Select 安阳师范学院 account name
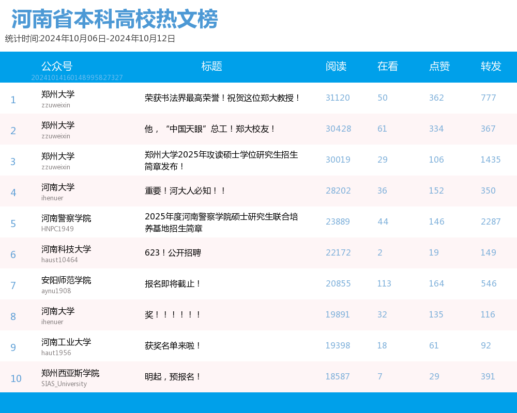This screenshot has height=413, width=517. pos(66,280)
